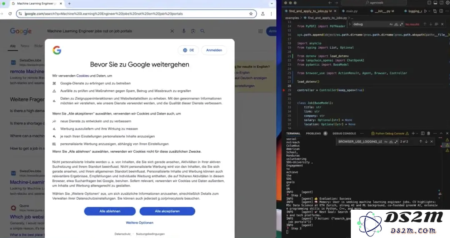Open Datenschutz link
Viewport: 450px width, 238px height.
(122, 234)
